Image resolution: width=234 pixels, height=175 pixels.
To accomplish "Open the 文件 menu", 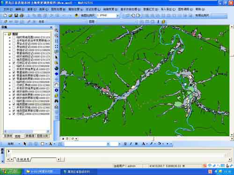I will coord(8,9).
